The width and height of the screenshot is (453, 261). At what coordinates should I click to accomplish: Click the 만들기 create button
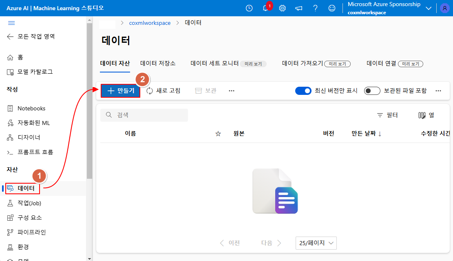pos(120,91)
